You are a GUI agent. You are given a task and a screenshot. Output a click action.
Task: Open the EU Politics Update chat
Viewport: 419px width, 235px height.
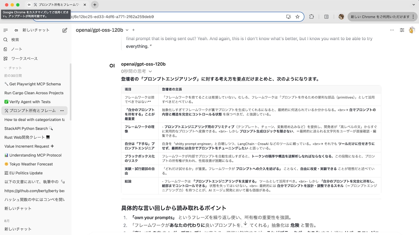pos(34,173)
